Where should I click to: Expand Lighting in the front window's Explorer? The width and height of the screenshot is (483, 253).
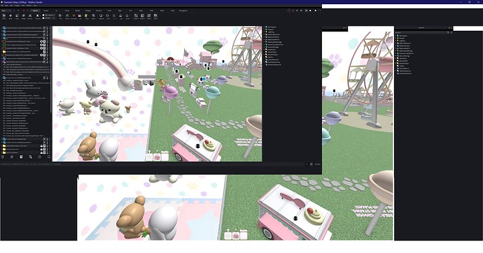(x=264, y=32)
